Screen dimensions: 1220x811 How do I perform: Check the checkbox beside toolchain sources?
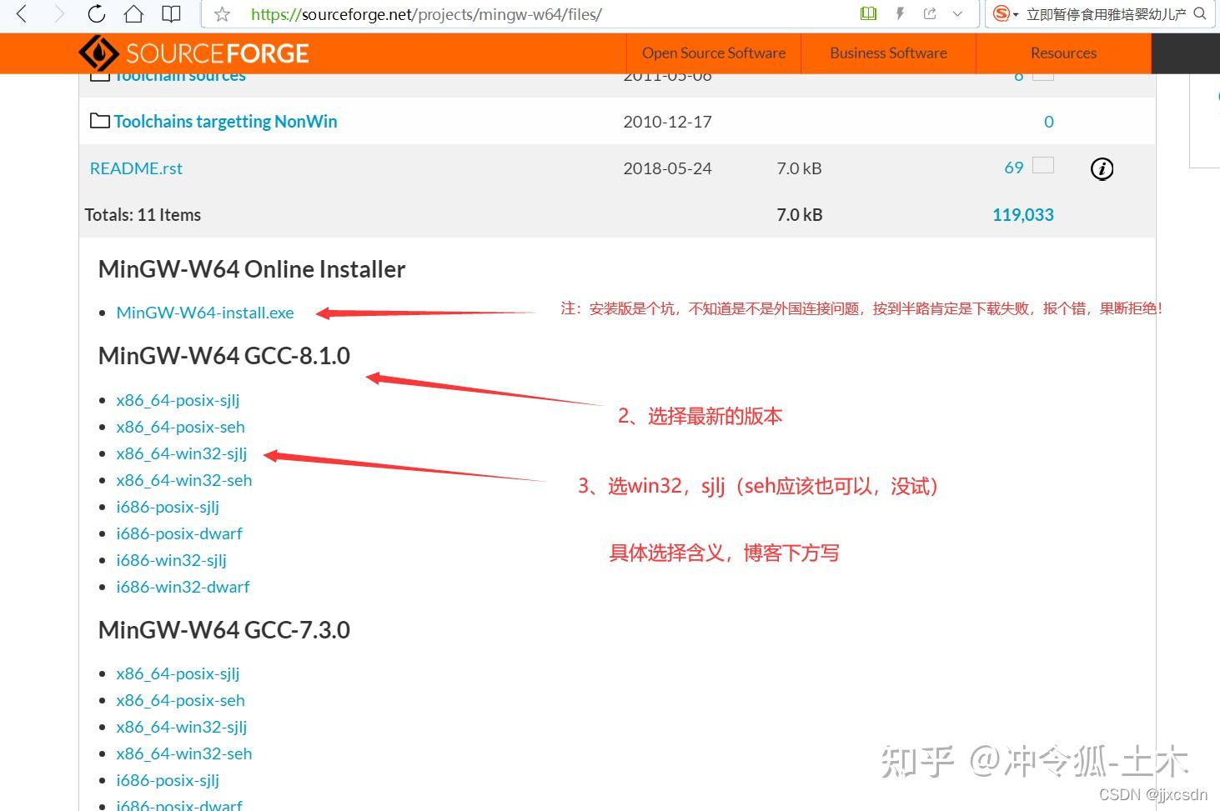point(1042,73)
